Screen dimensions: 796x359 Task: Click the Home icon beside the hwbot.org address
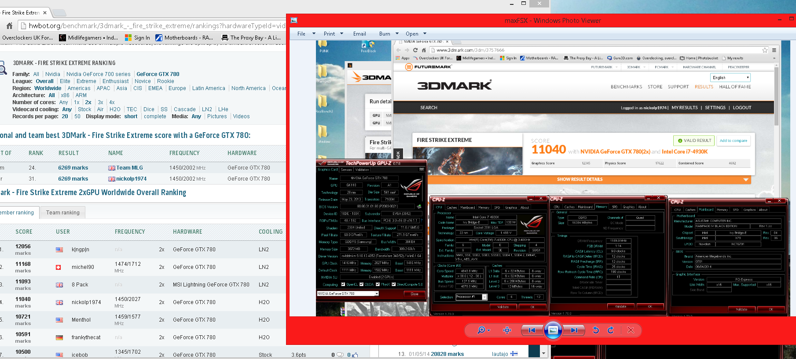click(x=9, y=26)
